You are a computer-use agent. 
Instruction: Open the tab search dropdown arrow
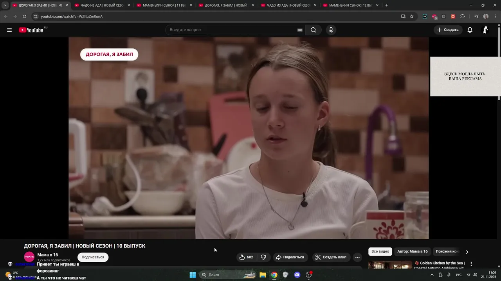click(x=5, y=5)
